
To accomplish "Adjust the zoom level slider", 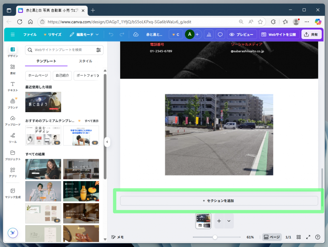I will point(215,237).
